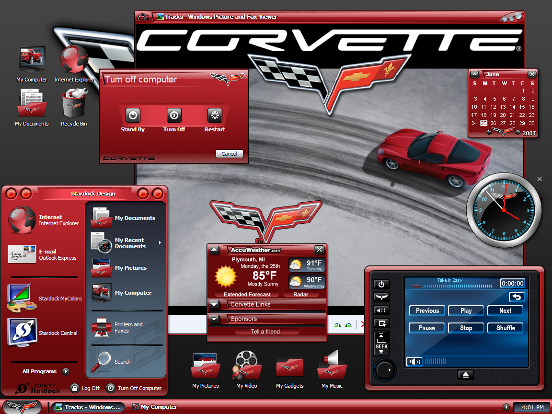Toggle media player mute speaker button
This screenshot has height=414, width=552.
click(381, 310)
